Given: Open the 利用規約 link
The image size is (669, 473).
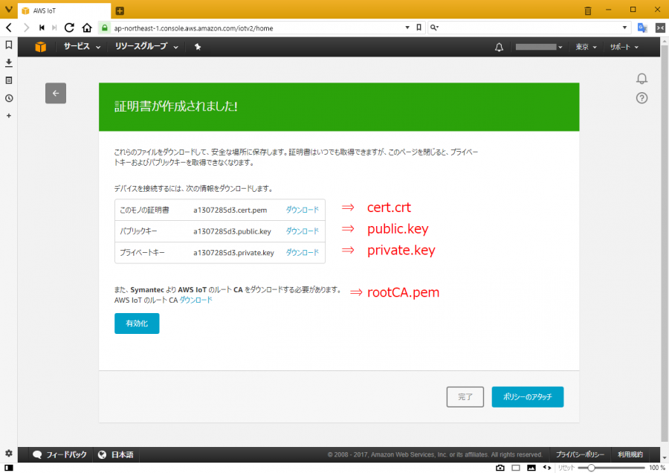Looking at the screenshot, I should coord(630,454).
